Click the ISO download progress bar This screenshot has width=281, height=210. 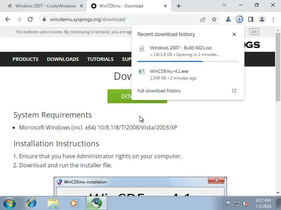[188, 62]
